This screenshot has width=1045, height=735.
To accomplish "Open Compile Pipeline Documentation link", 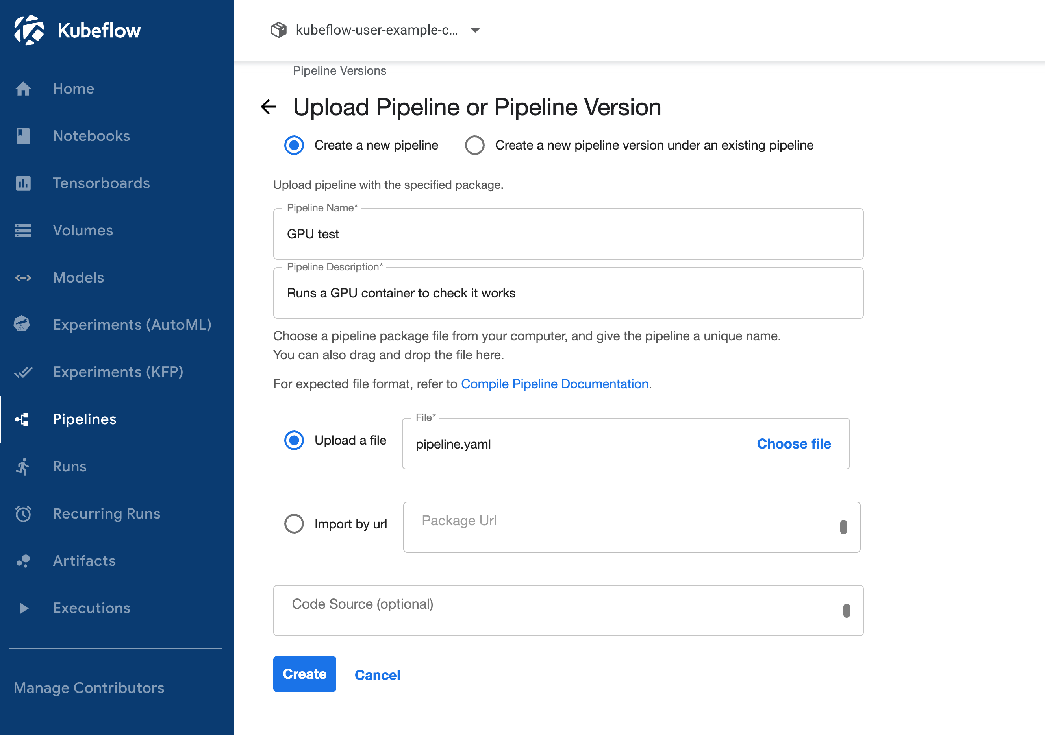I will [554, 384].
